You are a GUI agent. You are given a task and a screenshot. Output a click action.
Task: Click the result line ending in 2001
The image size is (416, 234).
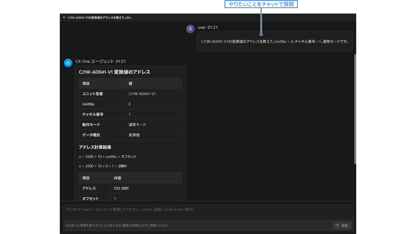tap(103, 166)
